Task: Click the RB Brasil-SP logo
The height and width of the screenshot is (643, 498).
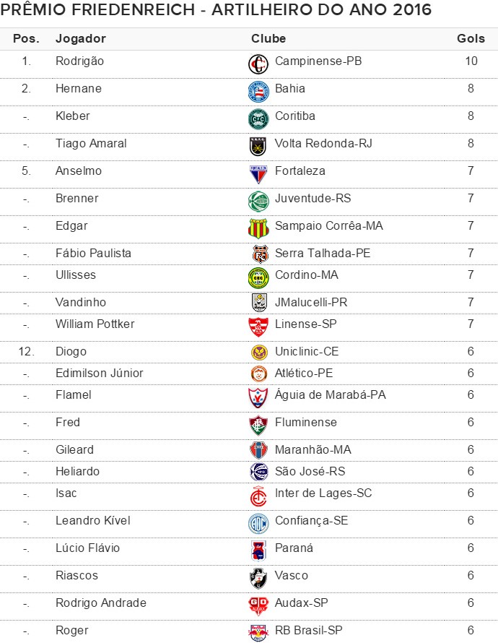Action: tap(258, 633)
